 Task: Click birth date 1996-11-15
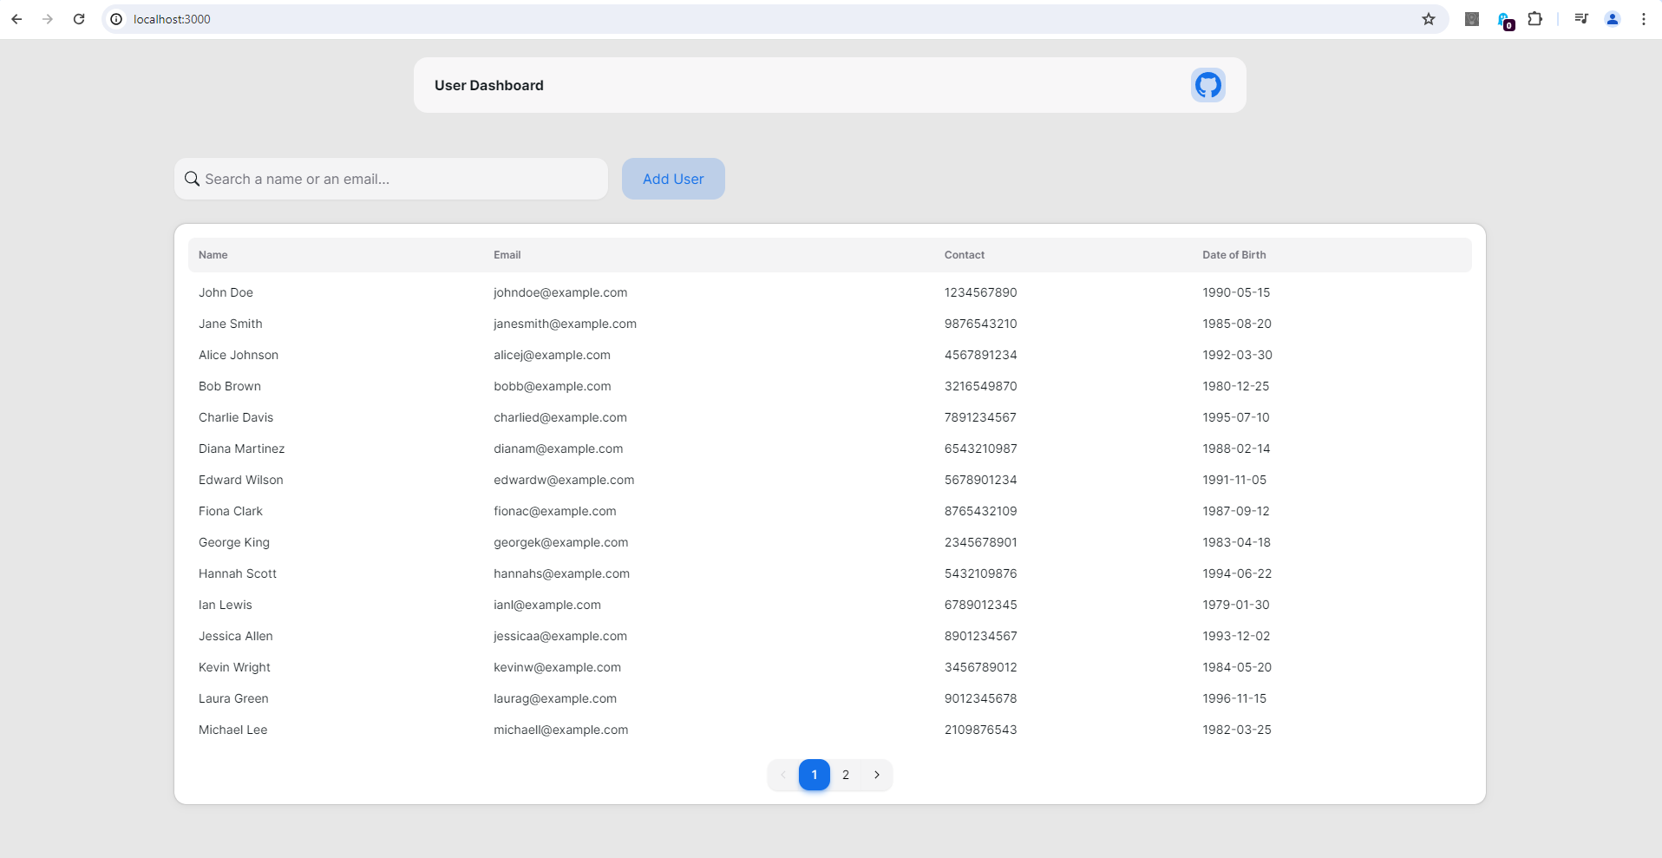pyautogui.click(x=1234, y=698)
